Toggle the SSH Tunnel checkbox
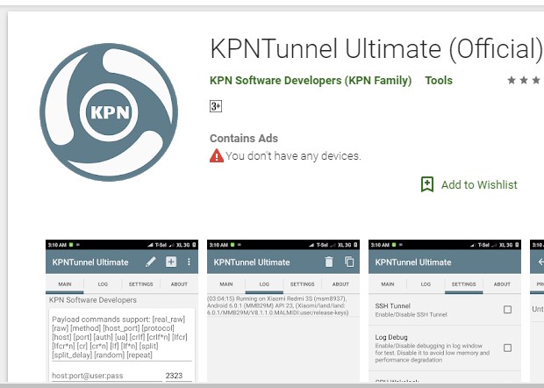The image size is (544, 388). click(x=507, y=309)
